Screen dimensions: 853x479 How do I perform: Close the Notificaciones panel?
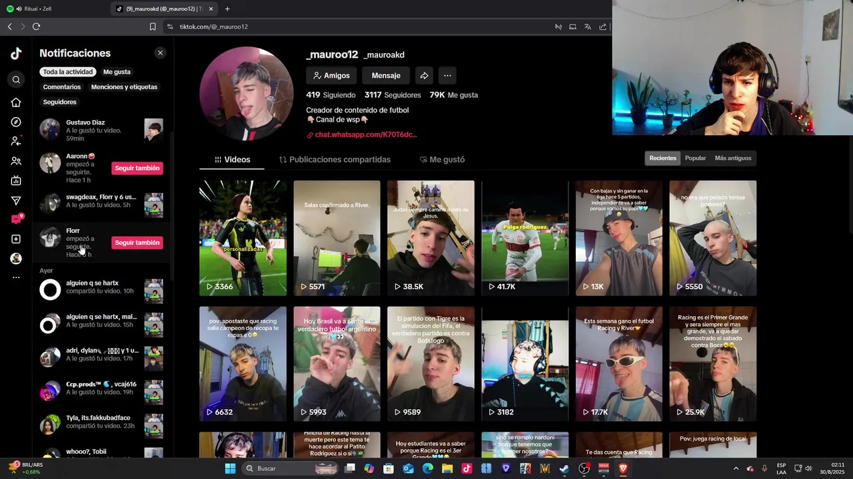pos(160,53)
